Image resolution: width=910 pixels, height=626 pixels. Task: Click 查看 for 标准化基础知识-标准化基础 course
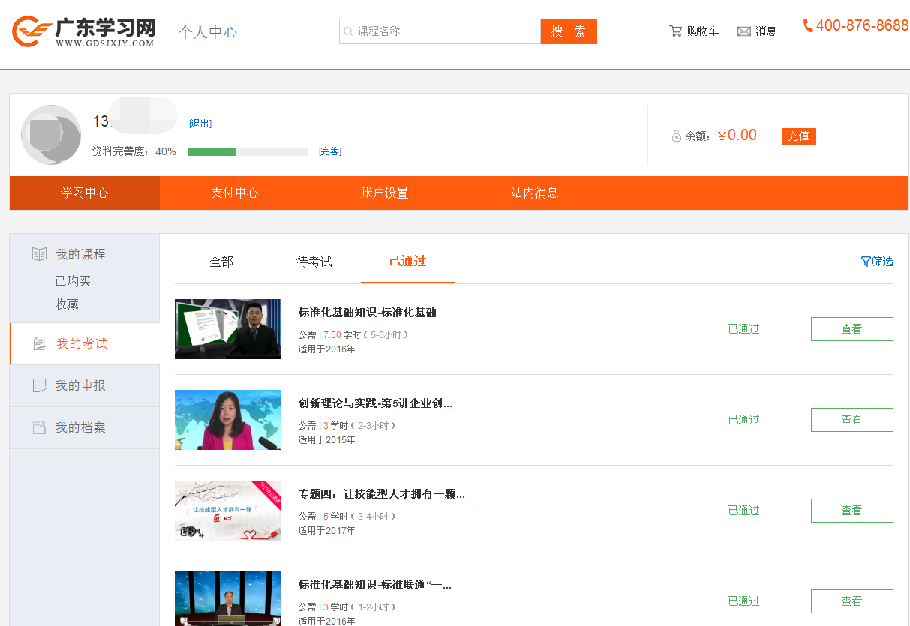click(x=851, y=329)
